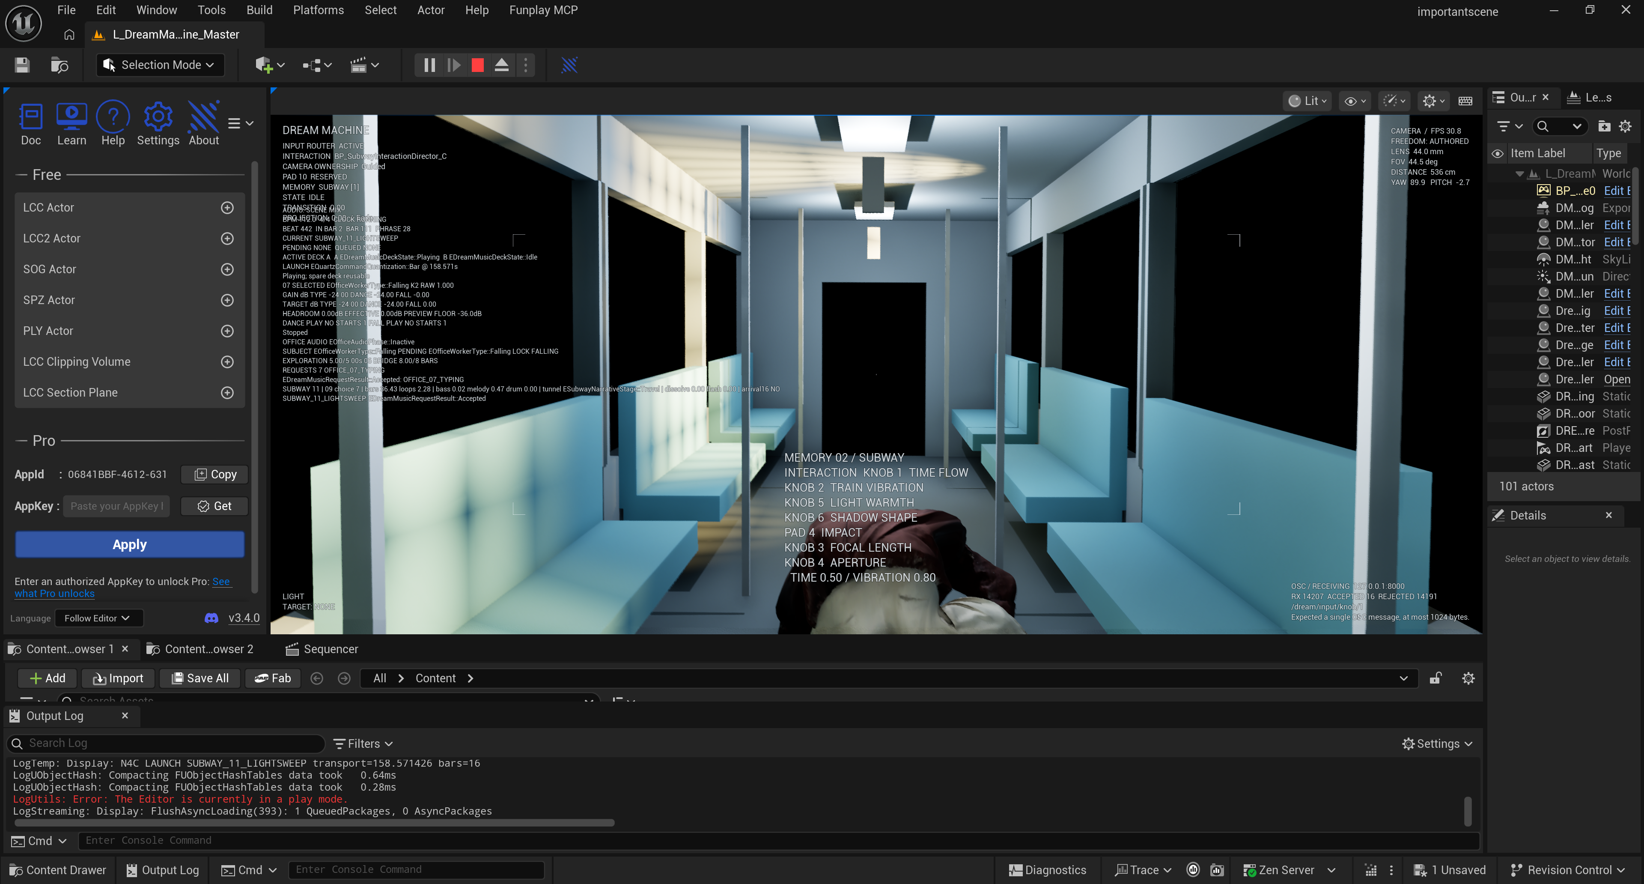
Task: Open the Funplay MCP menu
Action: point(543,10)
